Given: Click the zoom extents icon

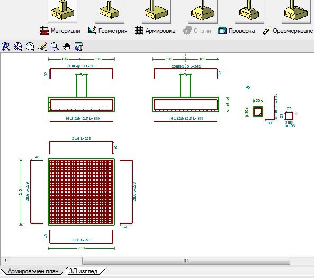Looking at the screenshot, I should click(x=18, y=47).
